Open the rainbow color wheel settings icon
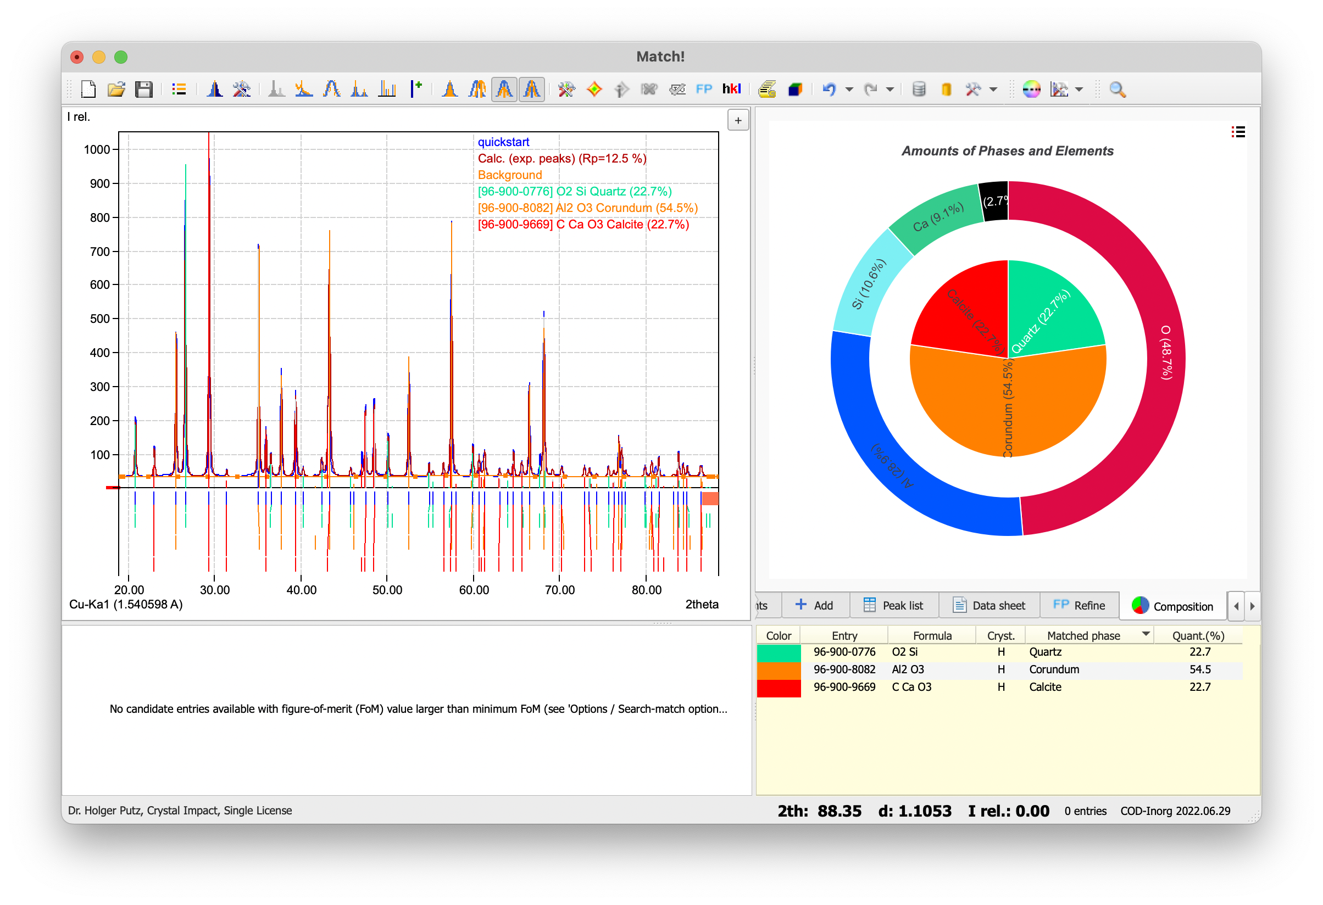The width and height of the screenshot is (1323, 905). tap(1031, 89)
